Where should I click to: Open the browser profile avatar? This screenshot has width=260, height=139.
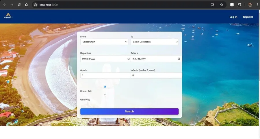250,5
